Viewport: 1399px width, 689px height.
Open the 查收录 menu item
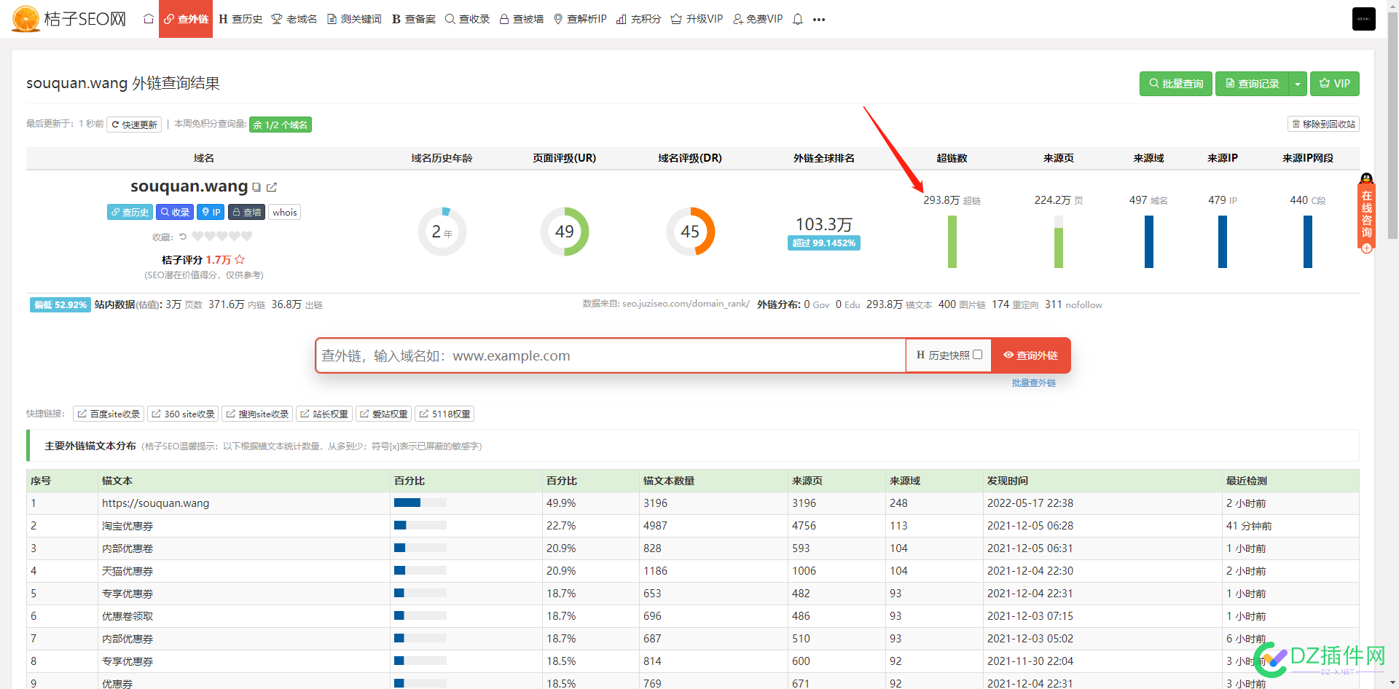coord(467,19)
